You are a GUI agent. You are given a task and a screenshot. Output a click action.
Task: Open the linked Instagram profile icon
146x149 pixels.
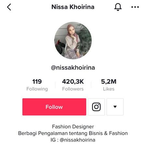[x=96, y=107]
